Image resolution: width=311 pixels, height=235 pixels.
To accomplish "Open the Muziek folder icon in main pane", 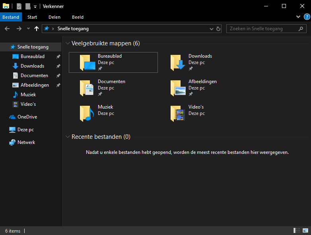I will (86, 113).
